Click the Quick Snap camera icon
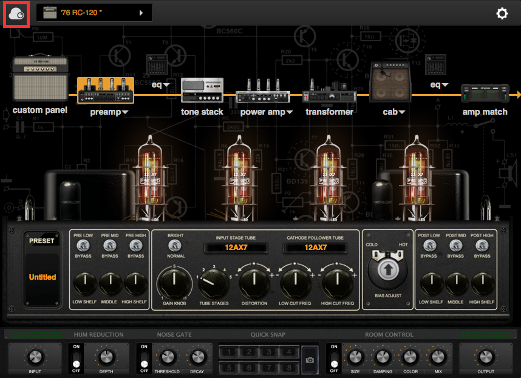 (x=310, y=359)
